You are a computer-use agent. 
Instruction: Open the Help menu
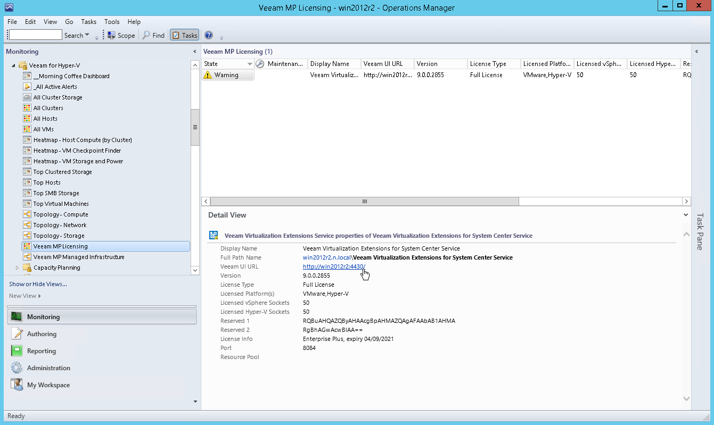(134, 22)
